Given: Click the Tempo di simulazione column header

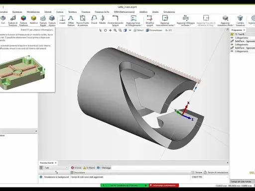Looking at the screenshot, I should [x=216, y=173].
